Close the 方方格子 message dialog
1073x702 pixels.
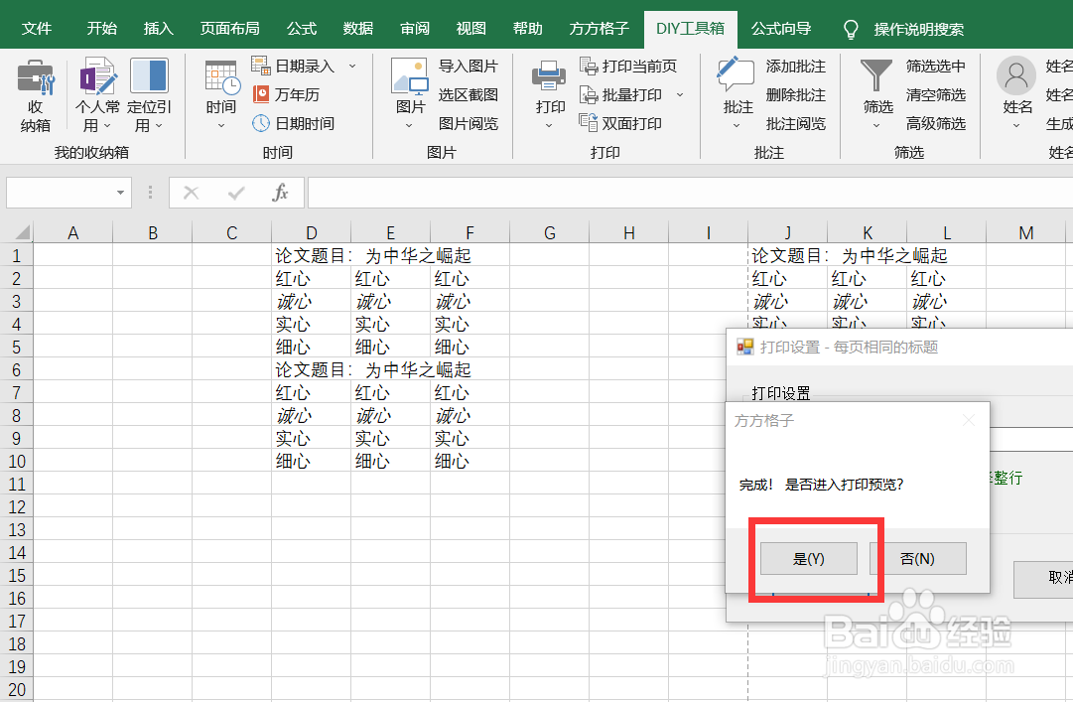(969, 420)
